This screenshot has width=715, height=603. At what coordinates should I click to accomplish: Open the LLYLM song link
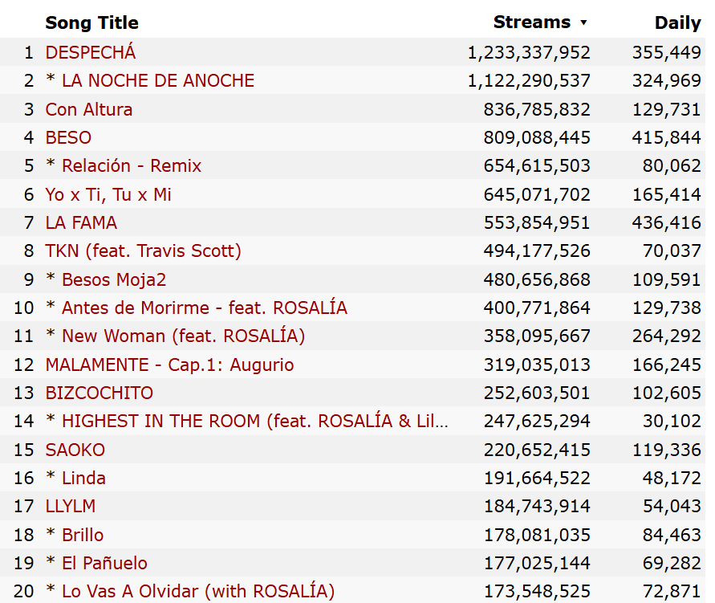pos(71,506)
